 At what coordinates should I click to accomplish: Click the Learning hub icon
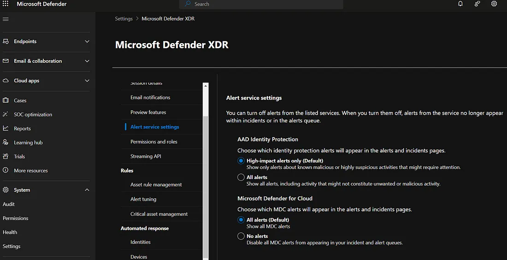6,143
